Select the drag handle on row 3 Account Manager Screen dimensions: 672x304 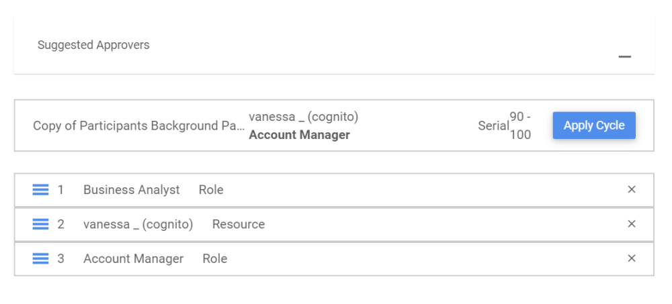coord(40,258)
